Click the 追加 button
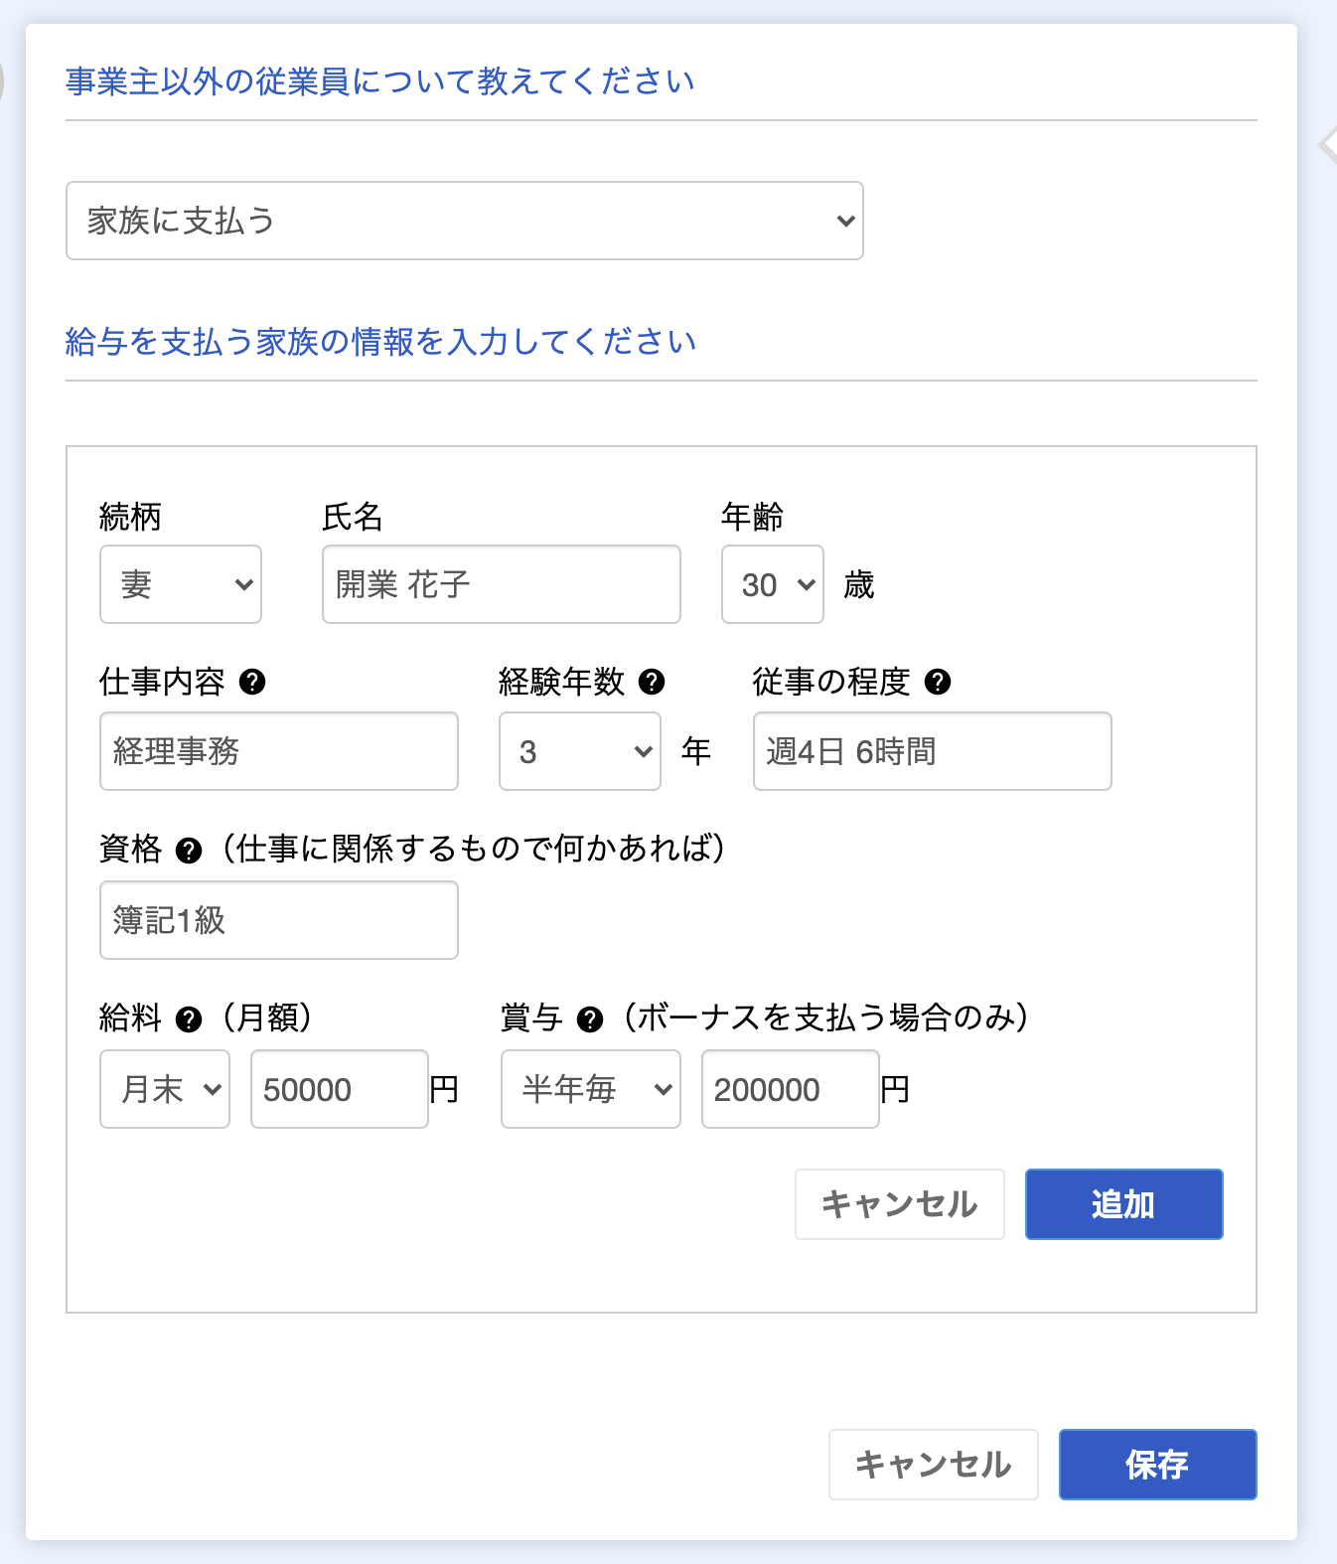The height and width of the screenshot is (1564, 1337). pyautogui.click(x=1124, y=1204)
